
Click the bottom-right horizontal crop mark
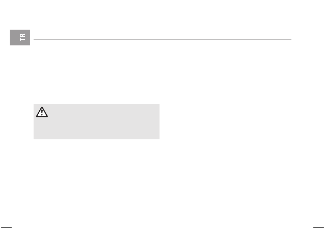click(x=318, y=227)
